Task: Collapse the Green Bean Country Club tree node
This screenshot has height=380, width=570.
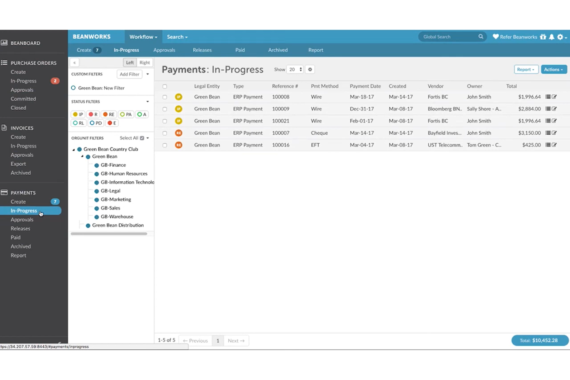Action: click(x=74, y=149)
